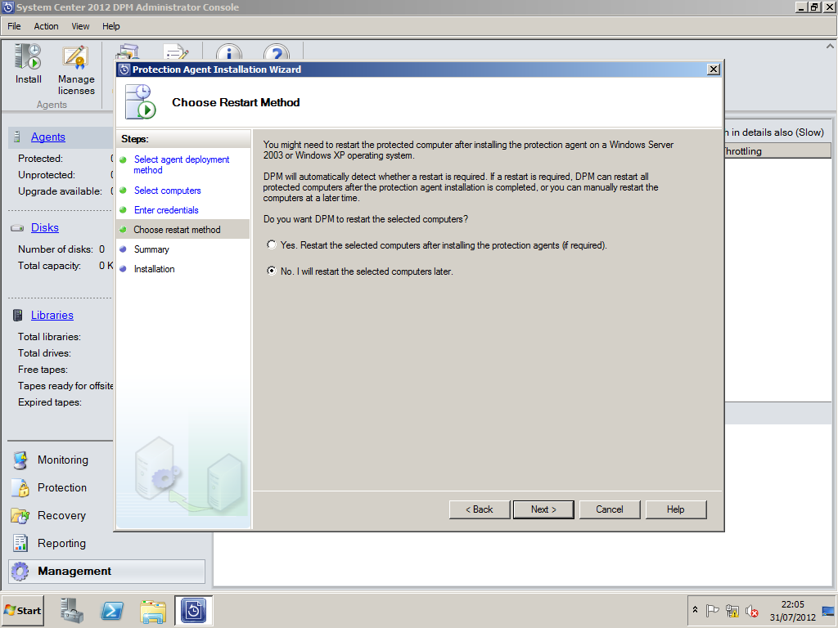The height and width of the screenshot is (628, 838).
Task: Show hidden tray icons arrow
Action: (x=696, y=610)
